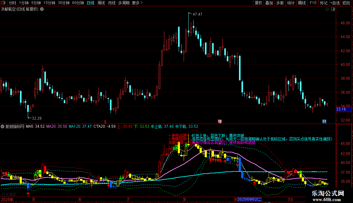The image size is (353, 203).
Task: Switch to the 周线 weekly chart
Action: click(x=101, y=3)
